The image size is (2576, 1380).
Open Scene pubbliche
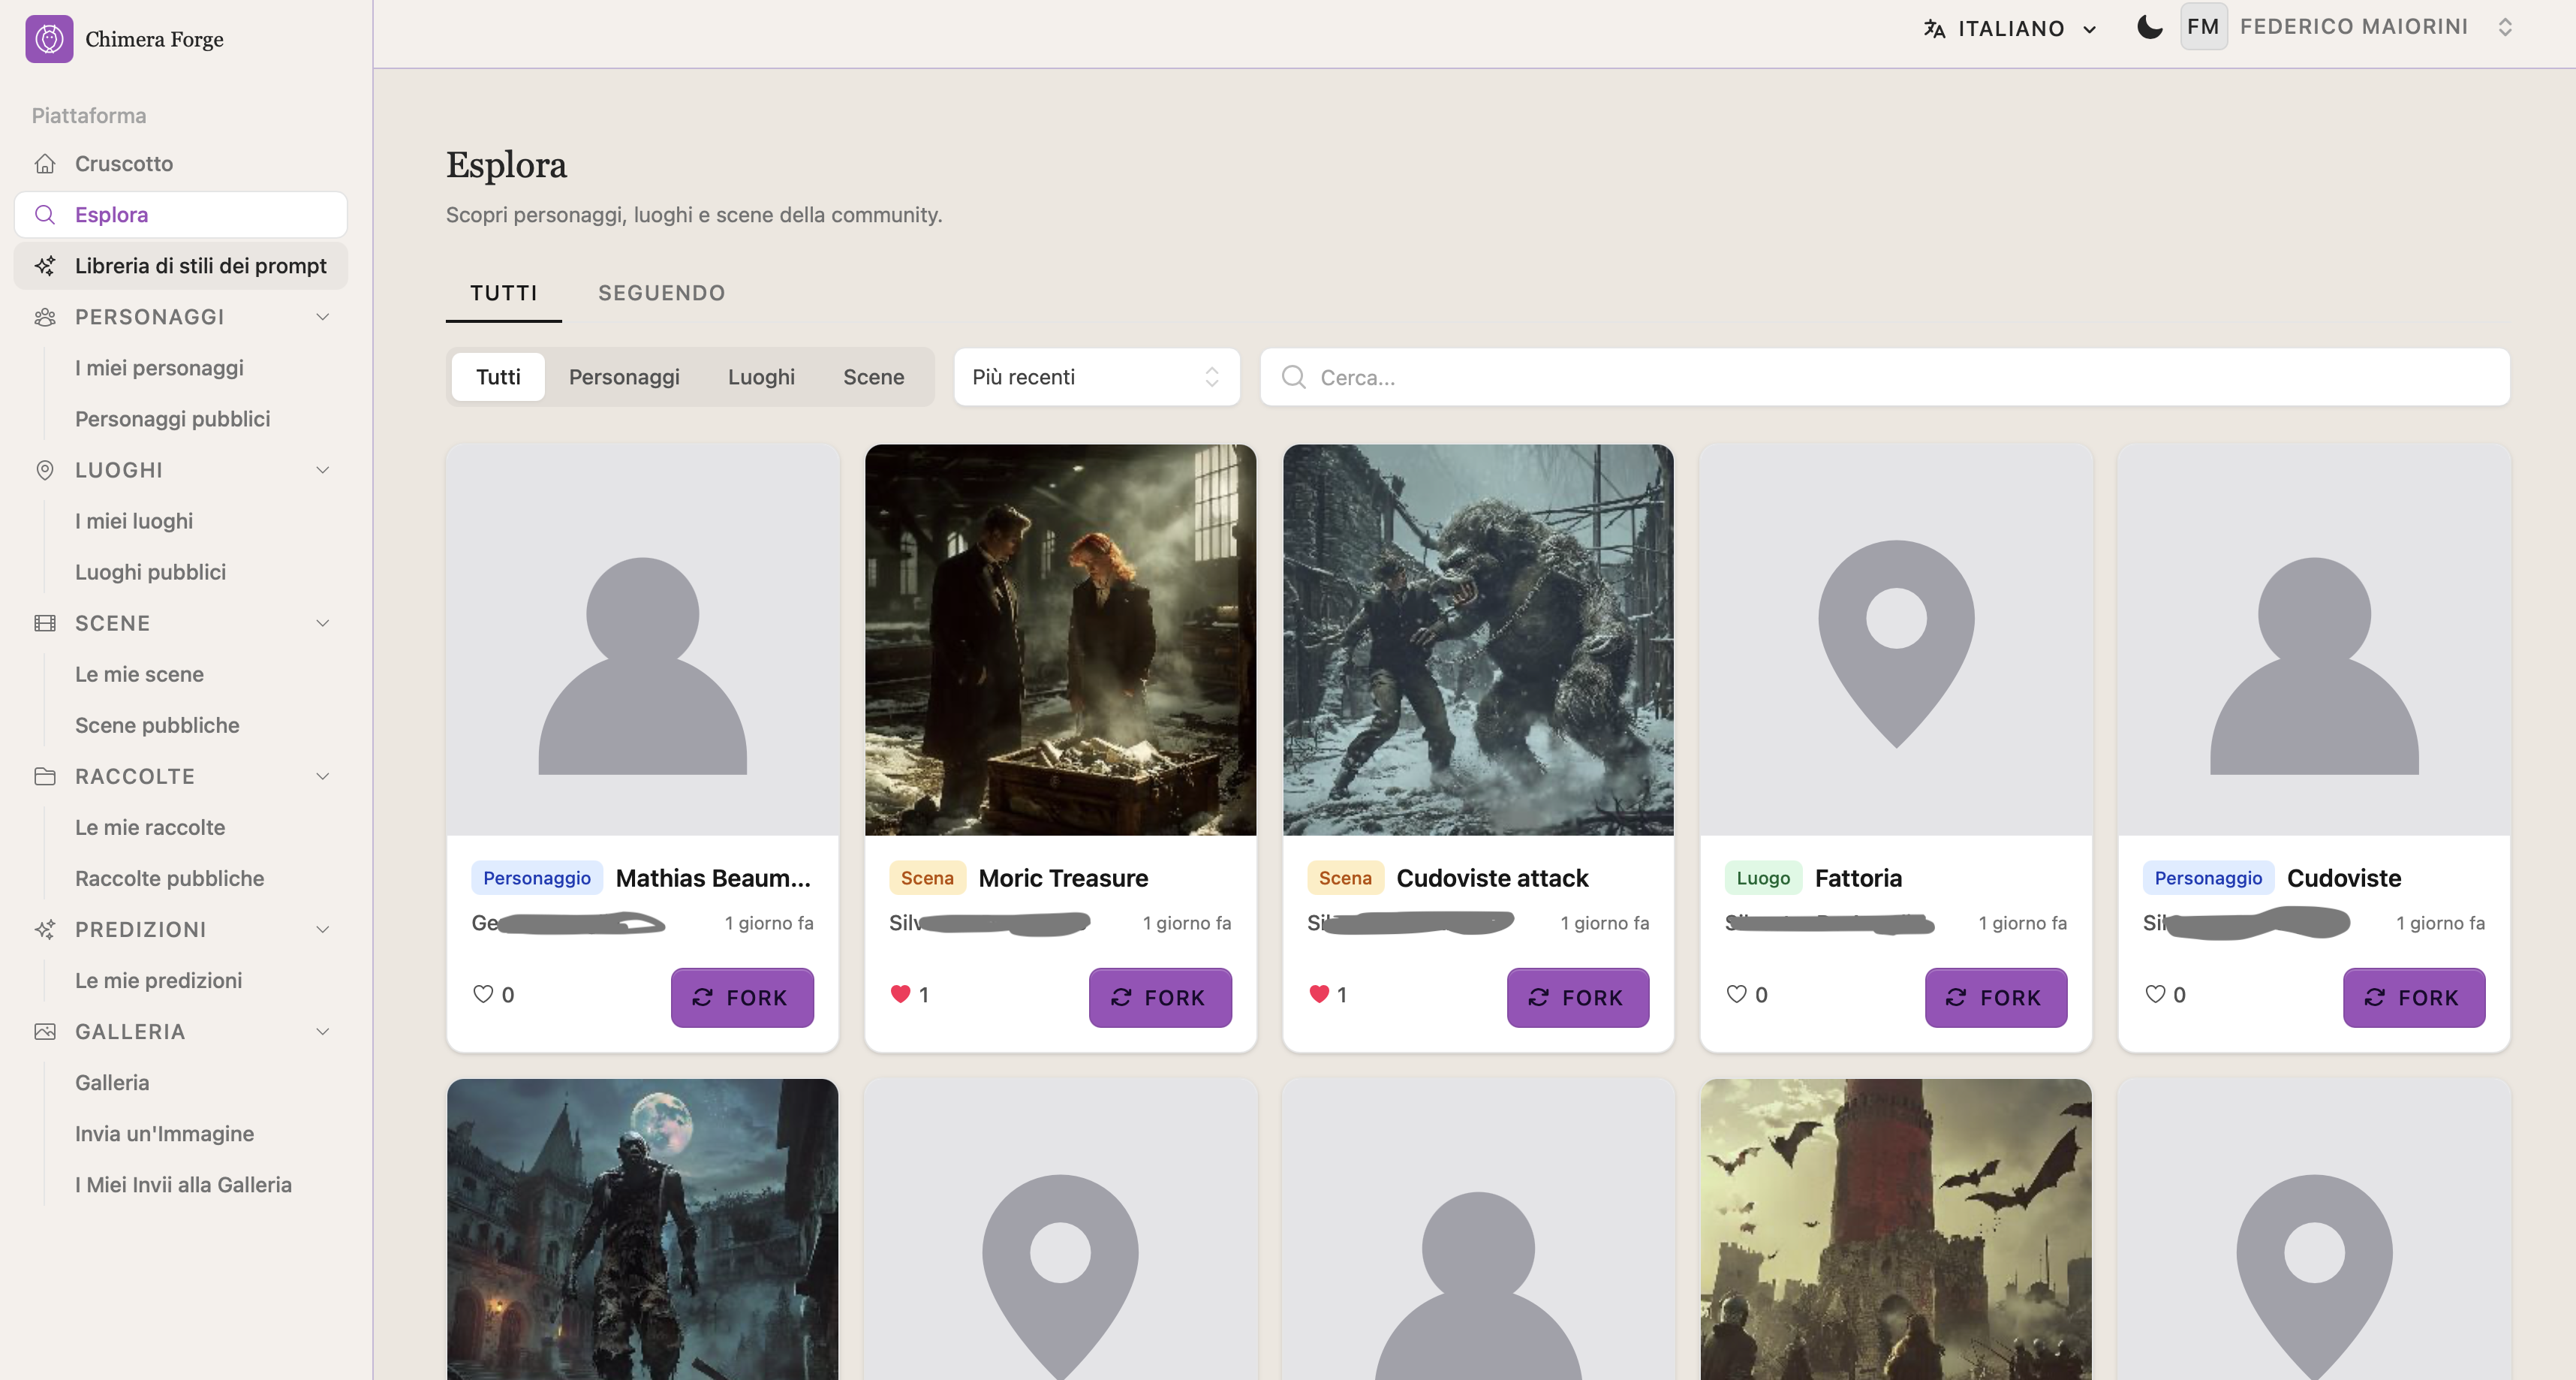(x=157, y=724)
